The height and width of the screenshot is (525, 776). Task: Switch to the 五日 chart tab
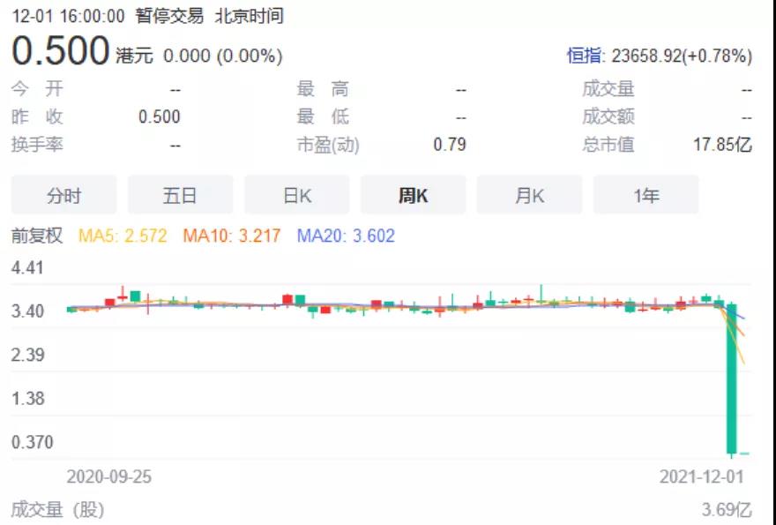click(x=181, y=195)
